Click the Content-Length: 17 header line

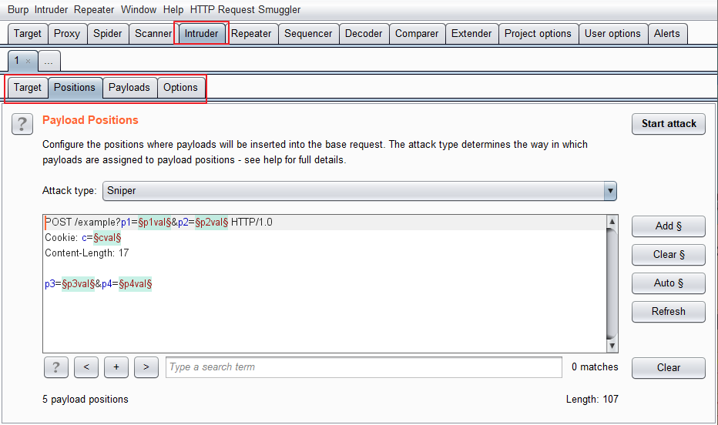[87, 253]
